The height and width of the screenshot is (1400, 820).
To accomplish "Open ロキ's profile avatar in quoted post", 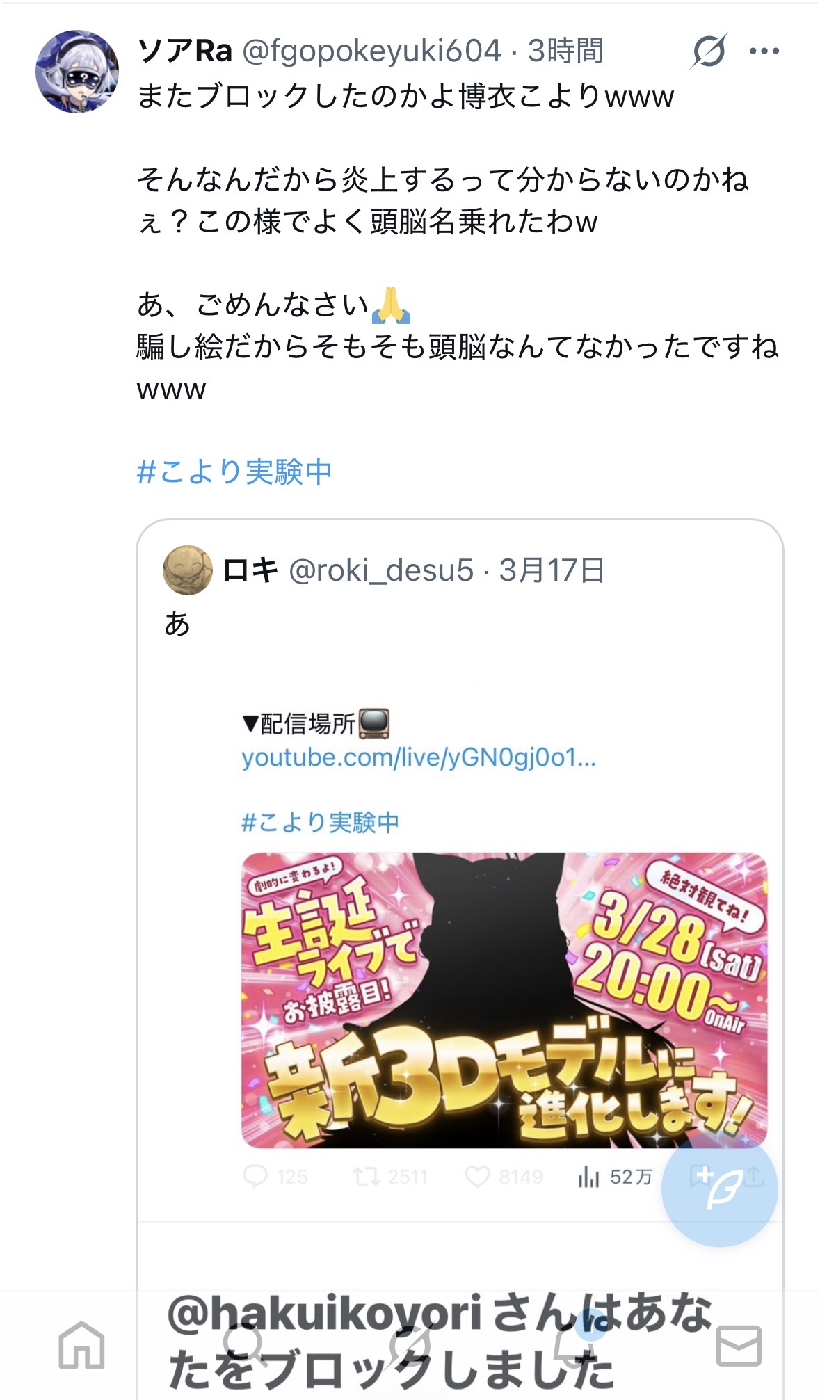I will pyautogui.click(x=188, y=570).
